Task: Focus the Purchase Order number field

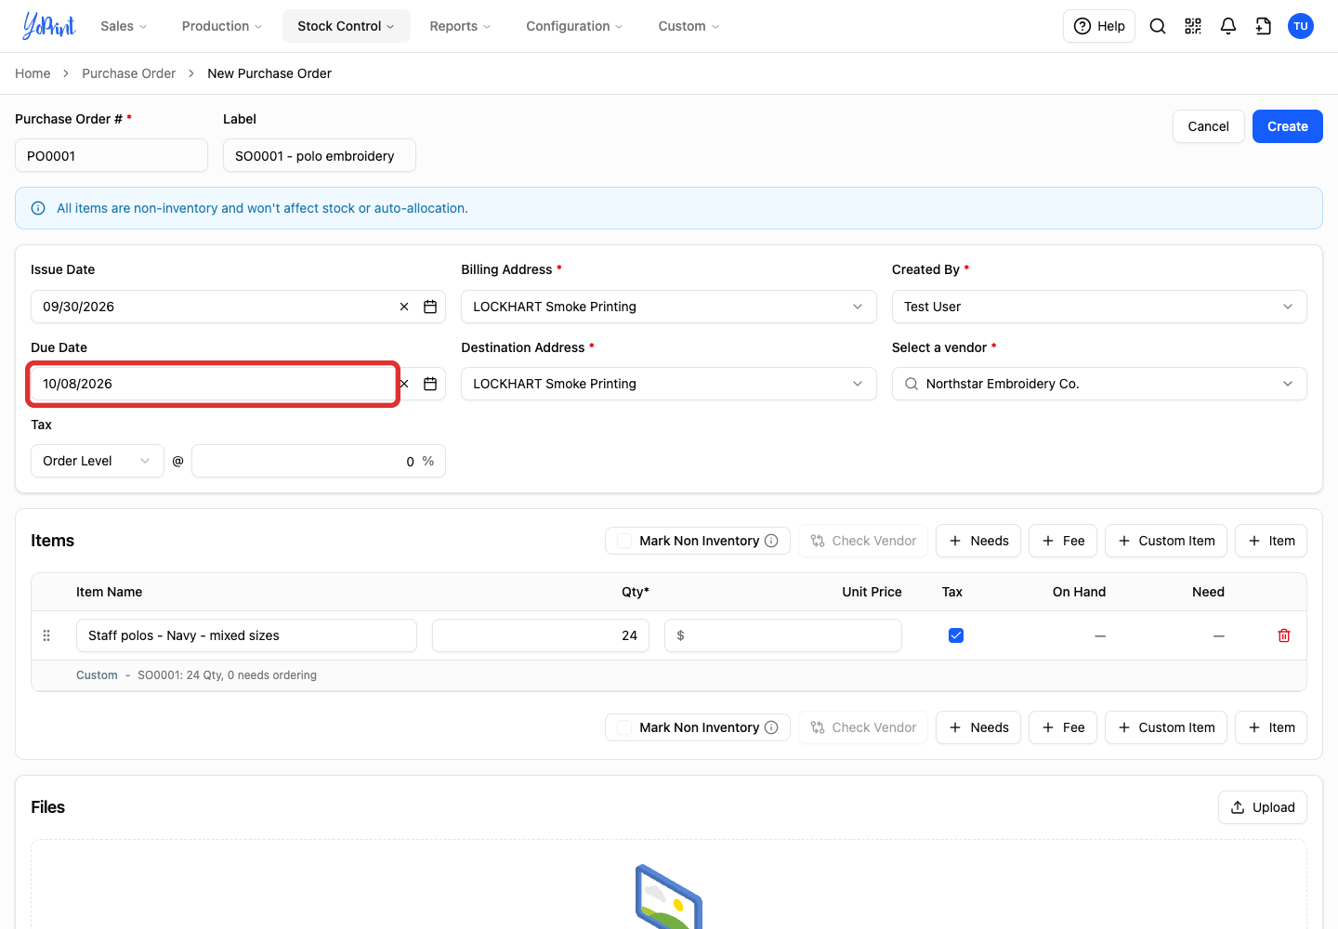Action: [x=111, y=155]
